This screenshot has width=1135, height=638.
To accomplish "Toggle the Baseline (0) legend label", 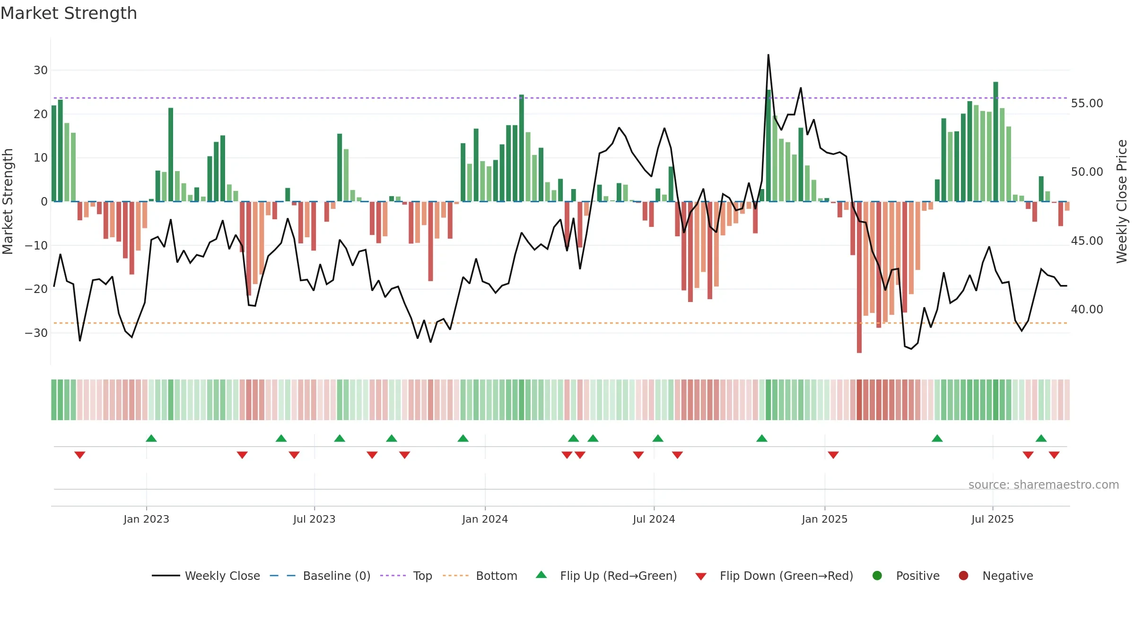I will click(x=337, y=576).
